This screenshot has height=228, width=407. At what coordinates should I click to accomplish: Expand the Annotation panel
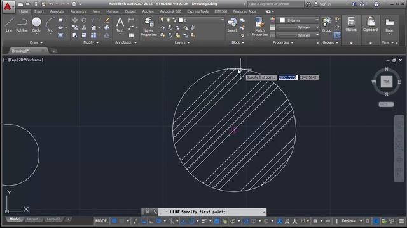[x=126, y=42]
